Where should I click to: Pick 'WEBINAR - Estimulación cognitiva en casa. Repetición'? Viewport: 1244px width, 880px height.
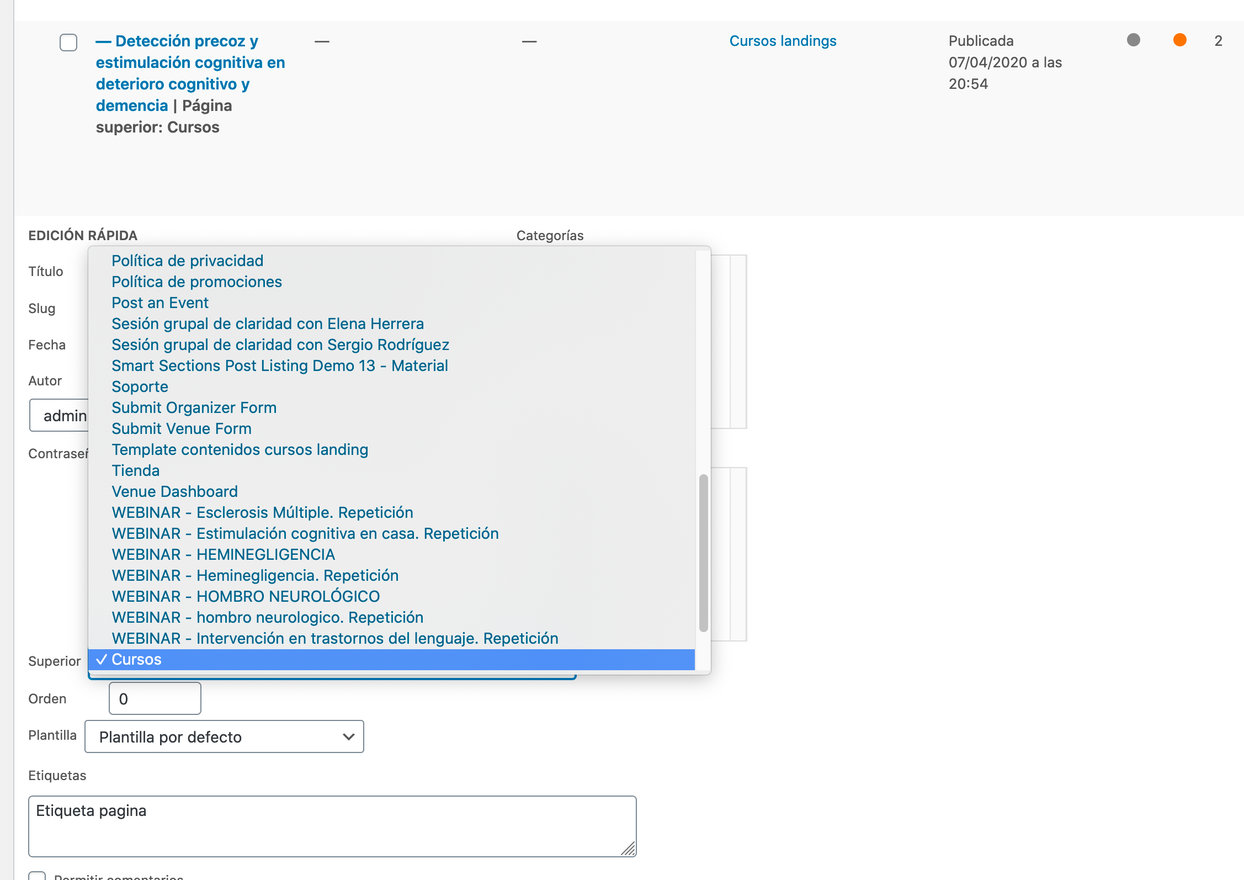[x=391, y=533]
